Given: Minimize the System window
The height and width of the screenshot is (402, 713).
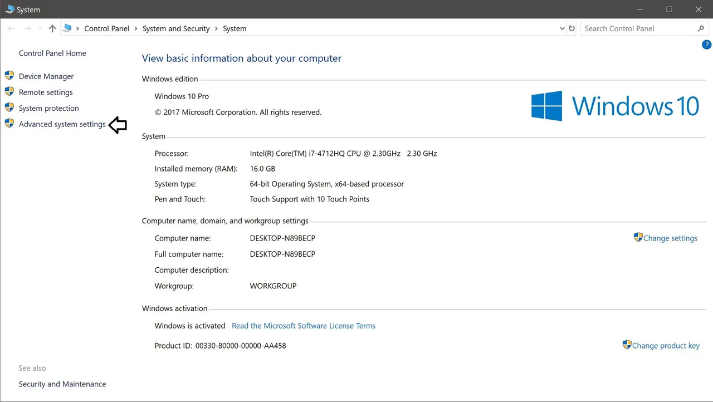Looking at the screenshot, I should 641,9.
